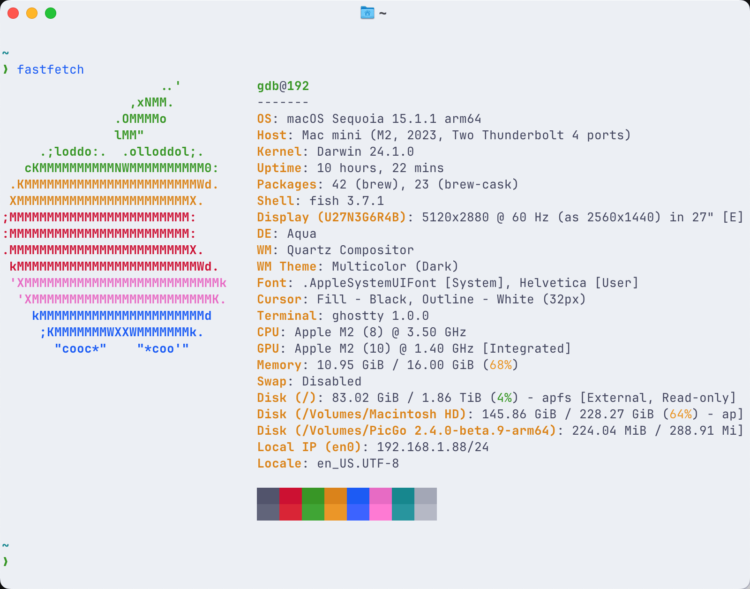
Task: Click the bright teal bottom-row color block
Action: point(403,512)
